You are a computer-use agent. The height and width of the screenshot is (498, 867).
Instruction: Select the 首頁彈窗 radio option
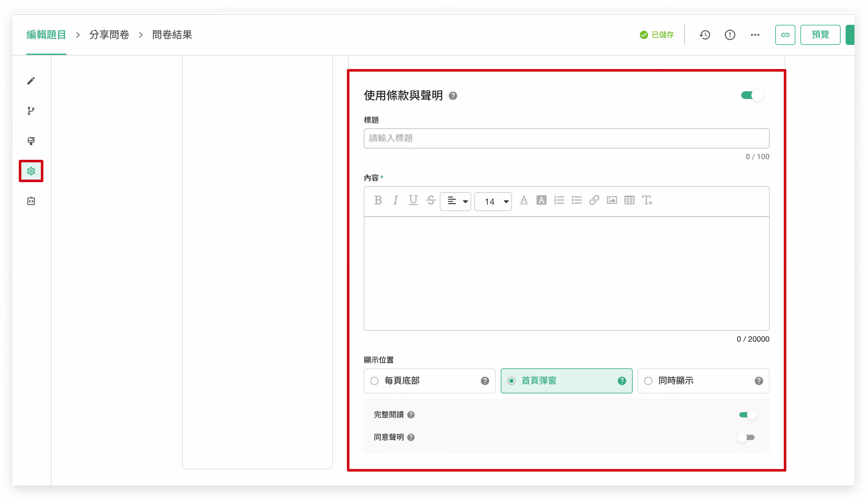(566, 381)
